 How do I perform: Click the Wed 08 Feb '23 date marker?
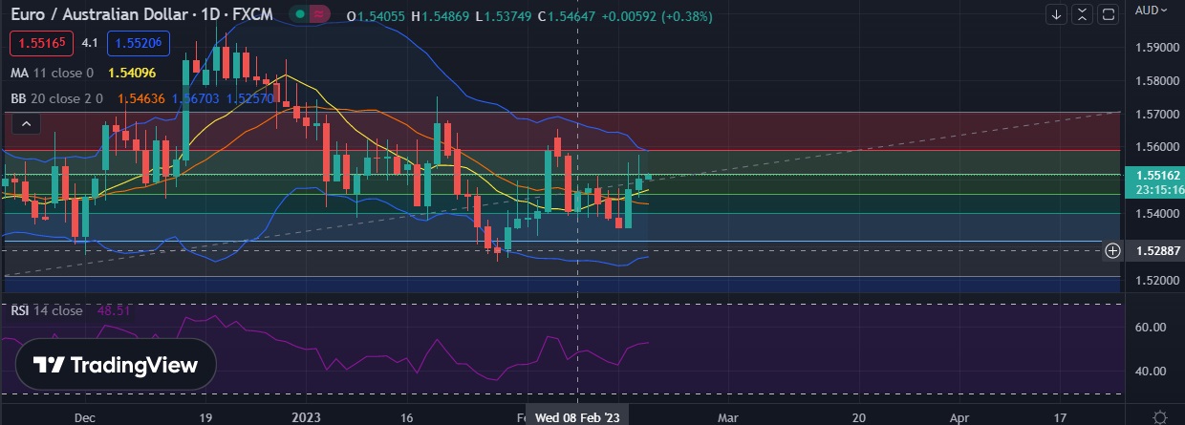tap(576, 417)
